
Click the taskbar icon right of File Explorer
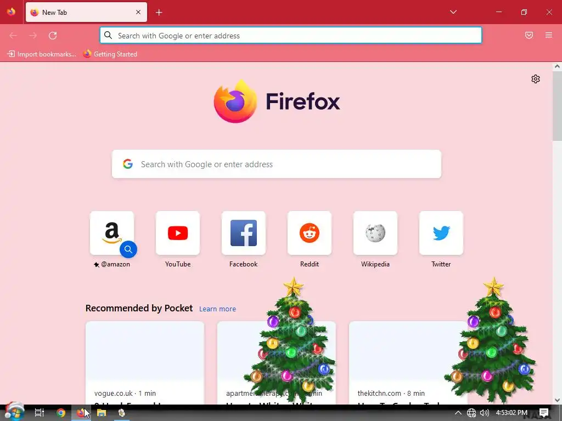[x=122, y=413]
